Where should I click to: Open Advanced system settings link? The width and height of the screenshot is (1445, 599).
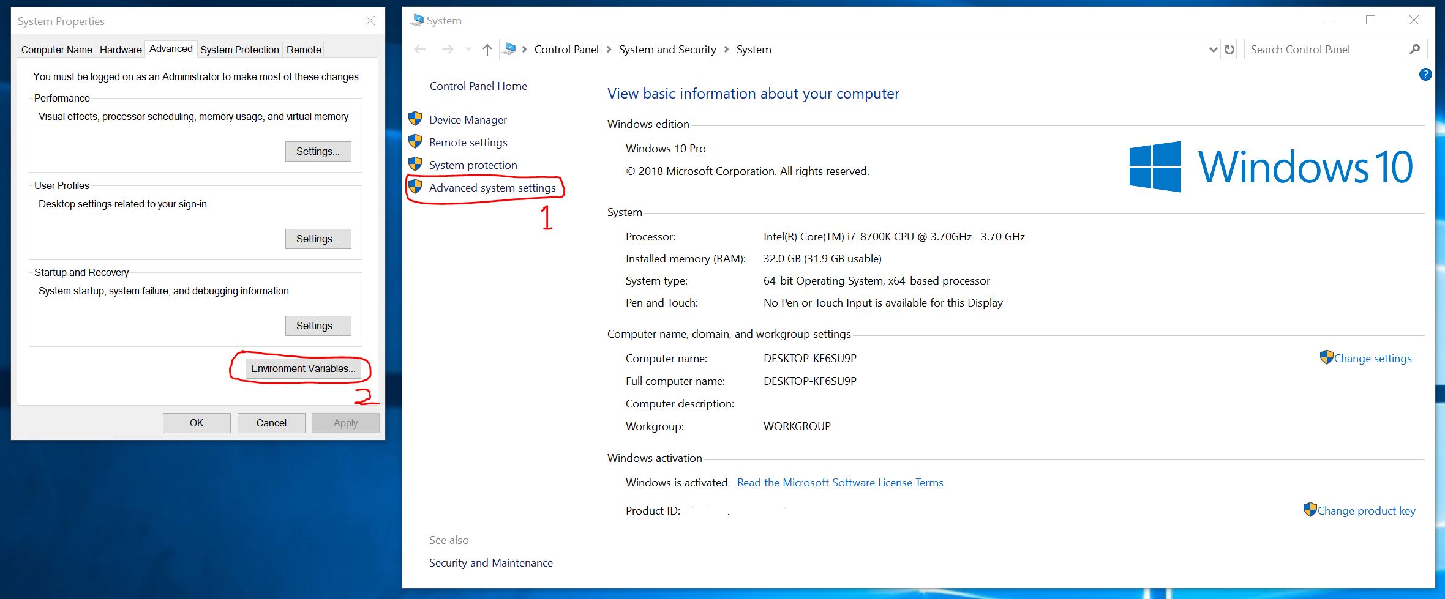492,188
